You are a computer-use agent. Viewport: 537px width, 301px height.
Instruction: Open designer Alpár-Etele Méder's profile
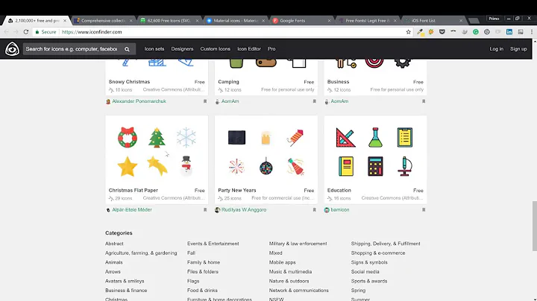[132, 209]
